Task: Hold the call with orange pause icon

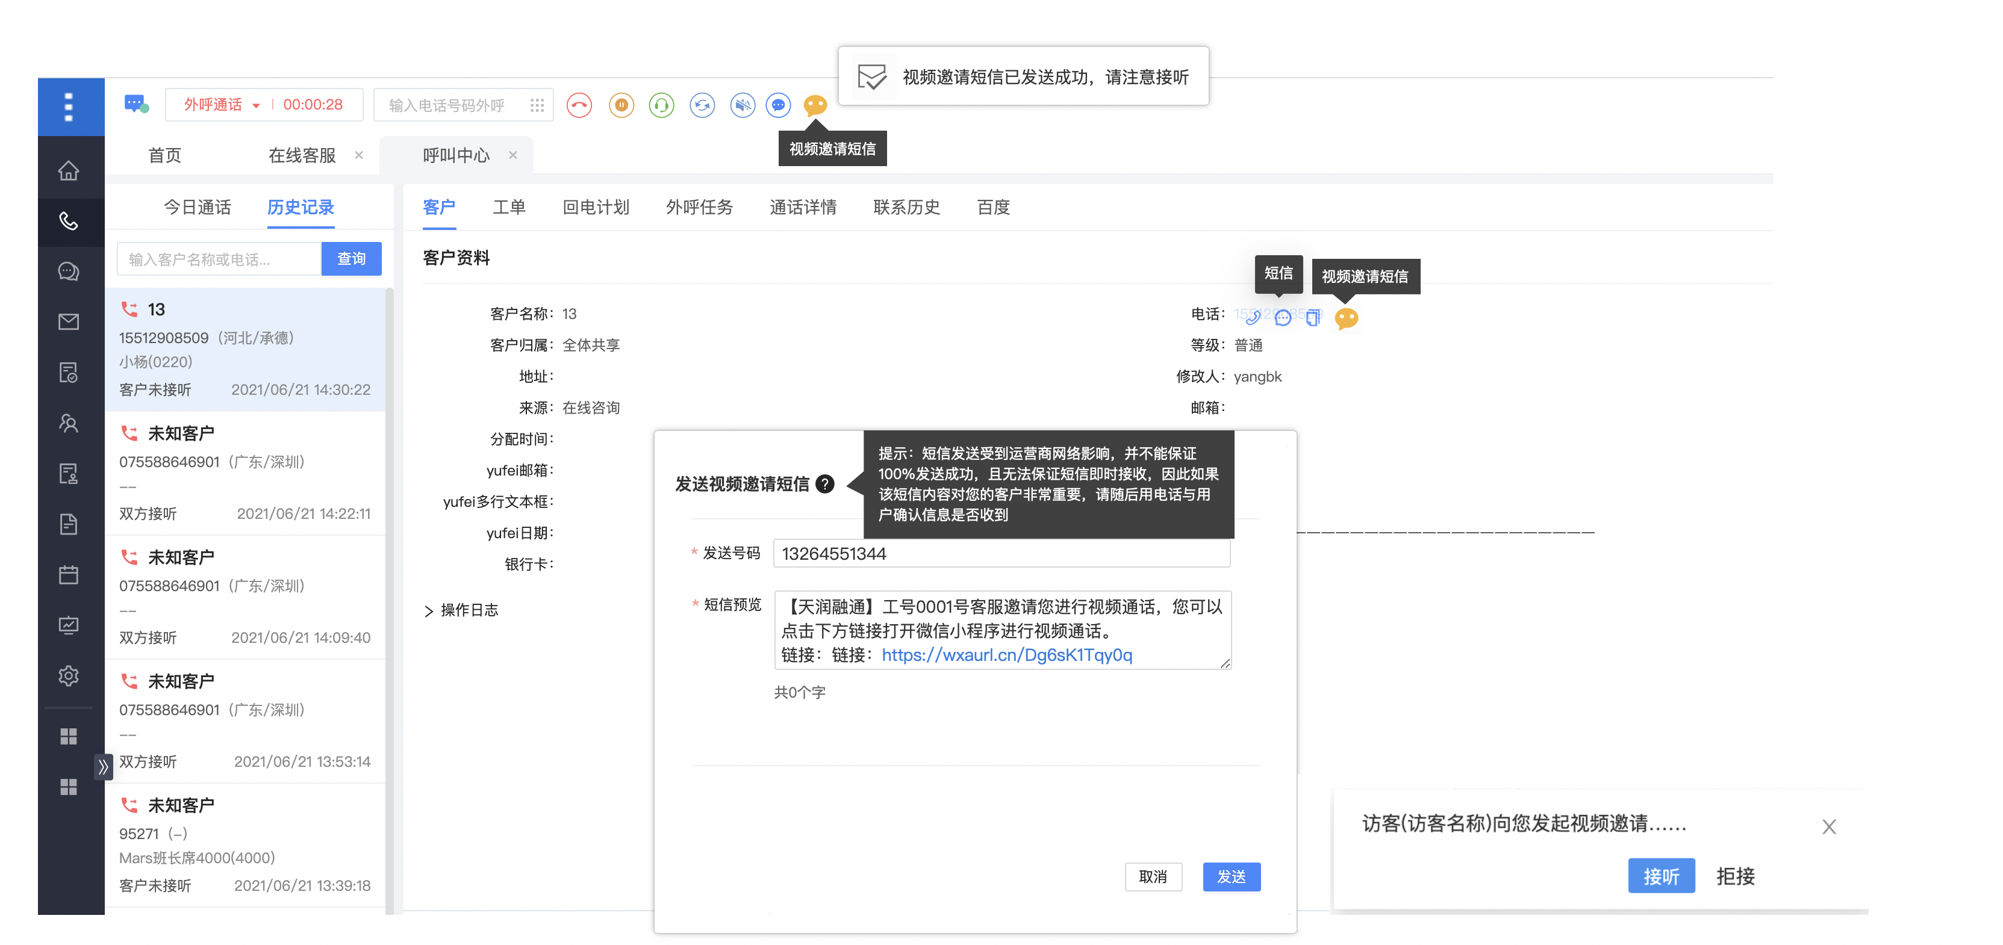Action: (x=621, y=105)
